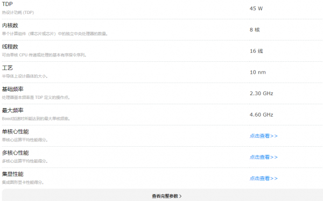Click the description under 内核数

[x=55, y=34]
